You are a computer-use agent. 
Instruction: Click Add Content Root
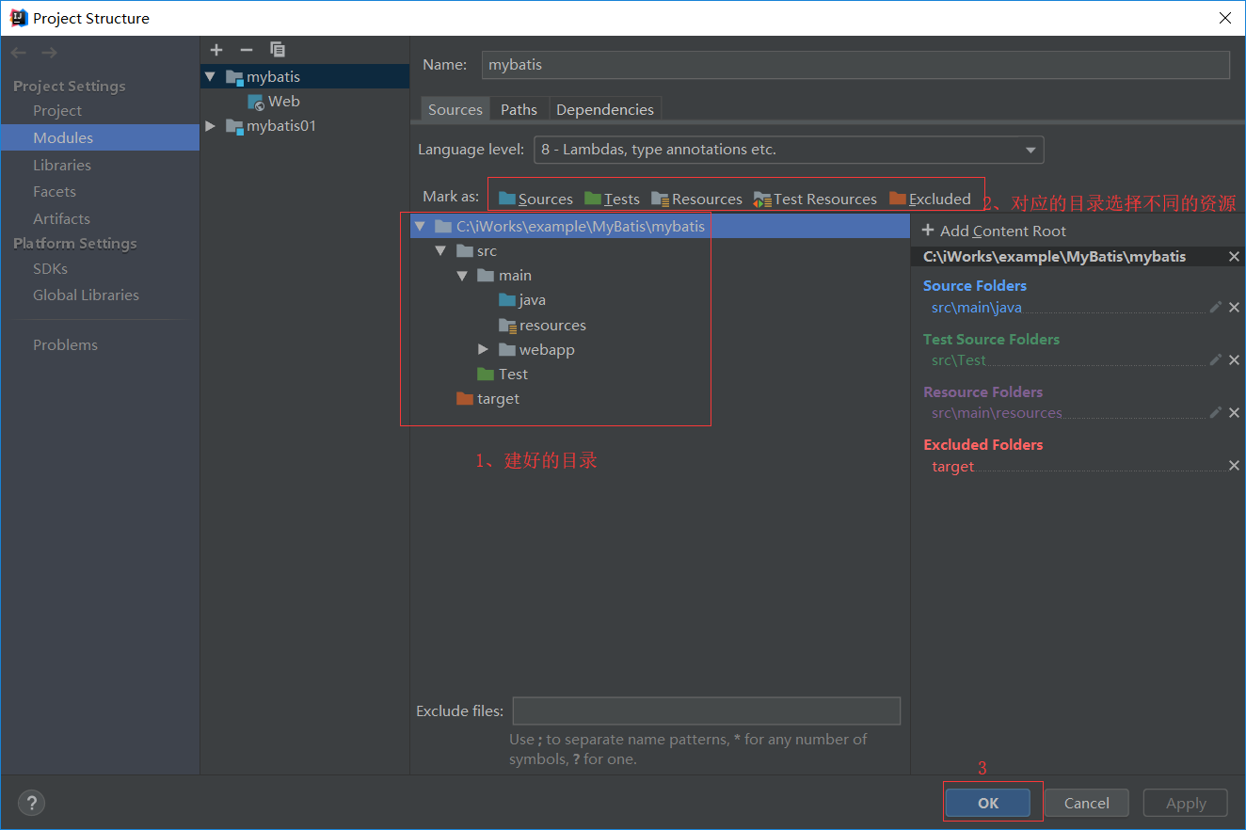994,231
